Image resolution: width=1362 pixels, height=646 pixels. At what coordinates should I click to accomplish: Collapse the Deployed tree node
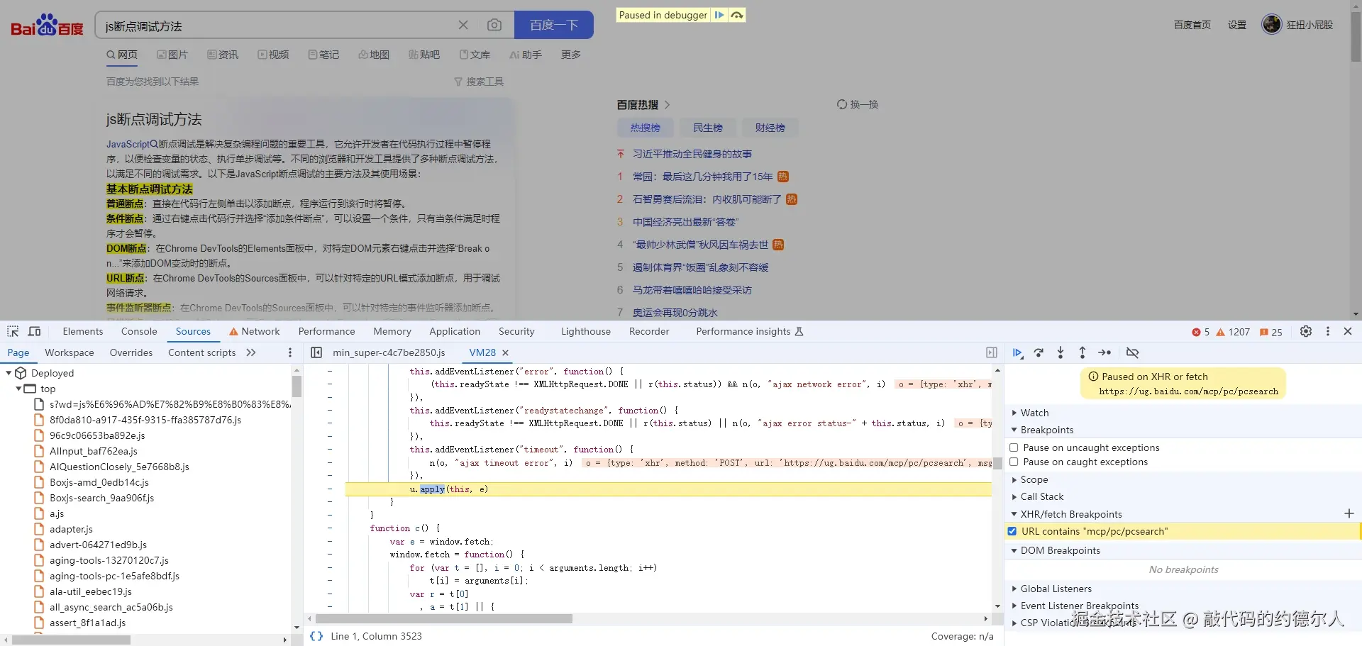pyautogui.click(x=9, y=373)
